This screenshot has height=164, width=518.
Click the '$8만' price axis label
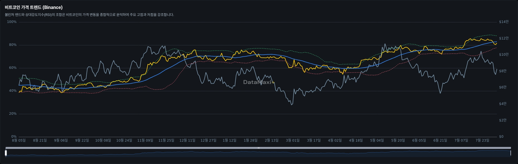[x=503, y=71]
